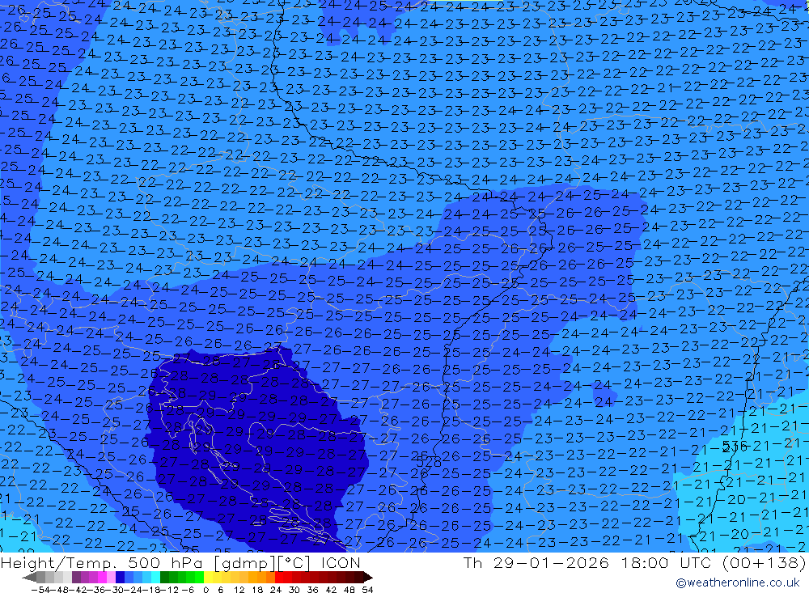
Task: Click the 'Height/Temp. 500 hPa' map title
Action: pyautogui.click(x=104, y=562)
